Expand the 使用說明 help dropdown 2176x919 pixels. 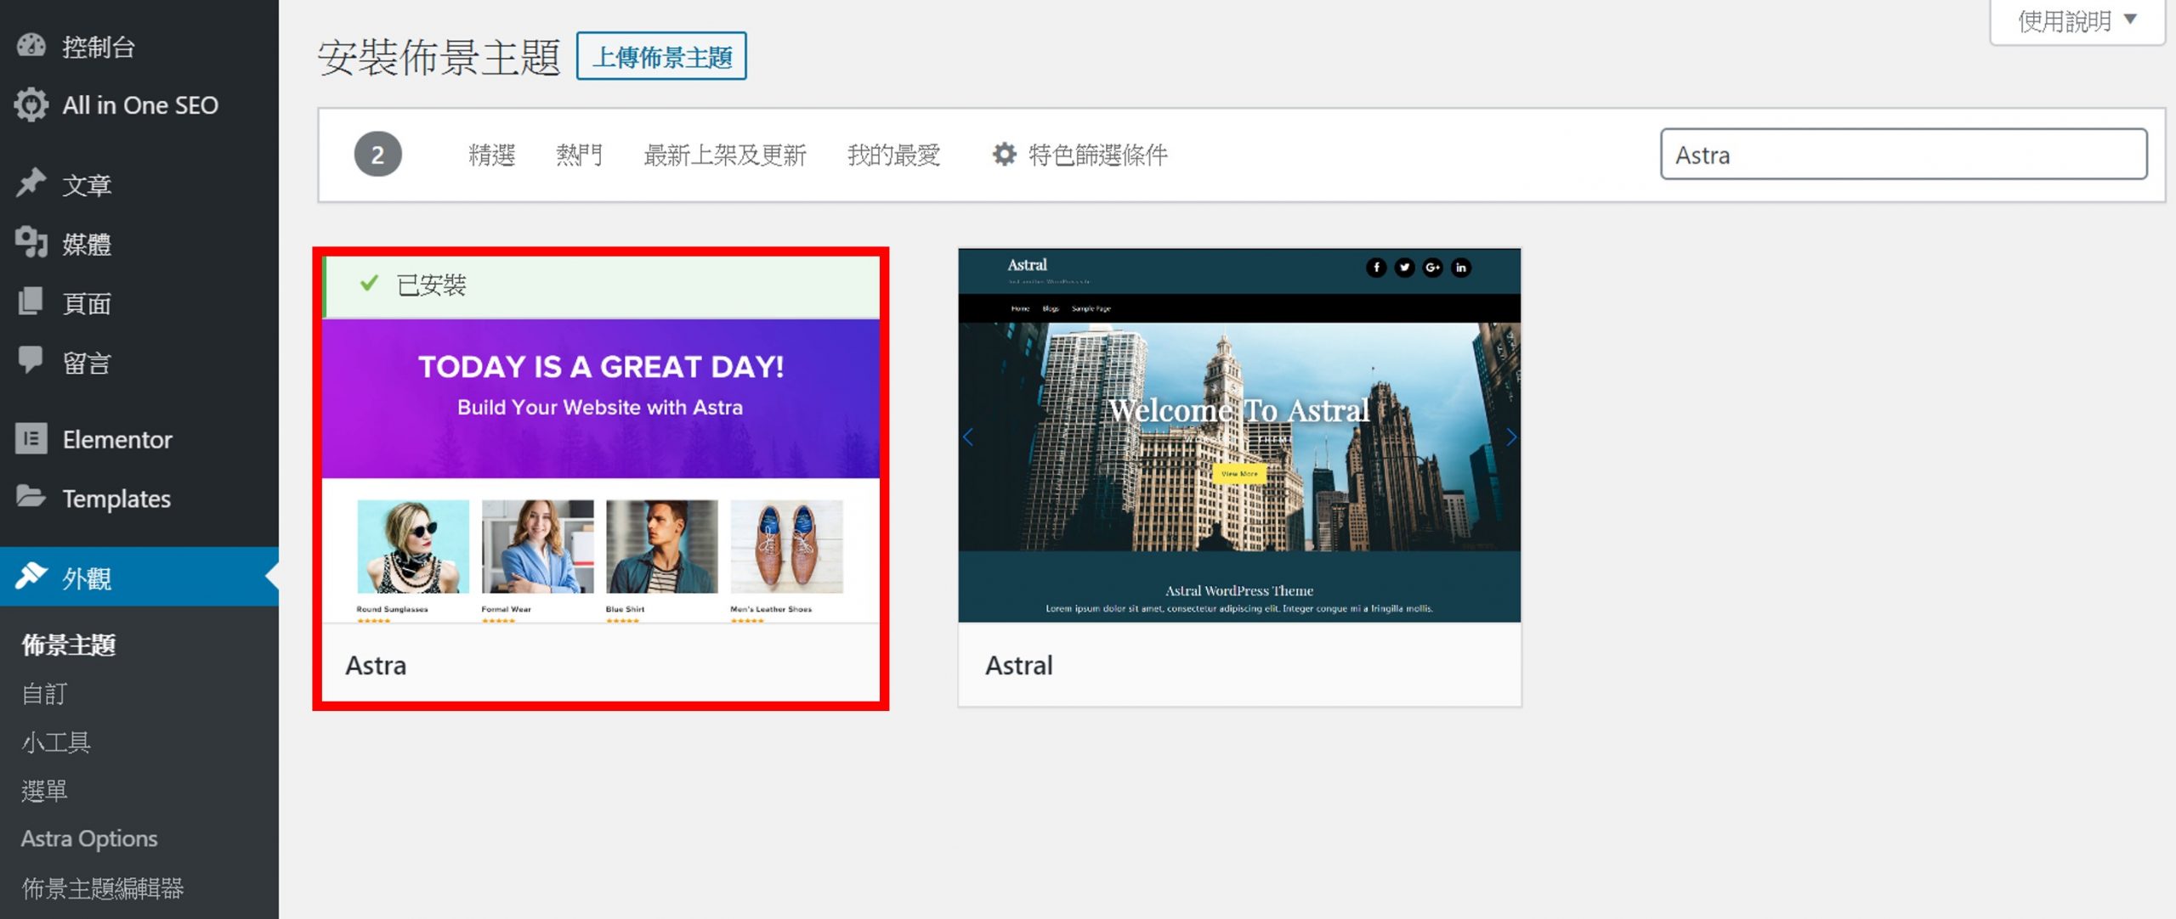click(2077, 20)
